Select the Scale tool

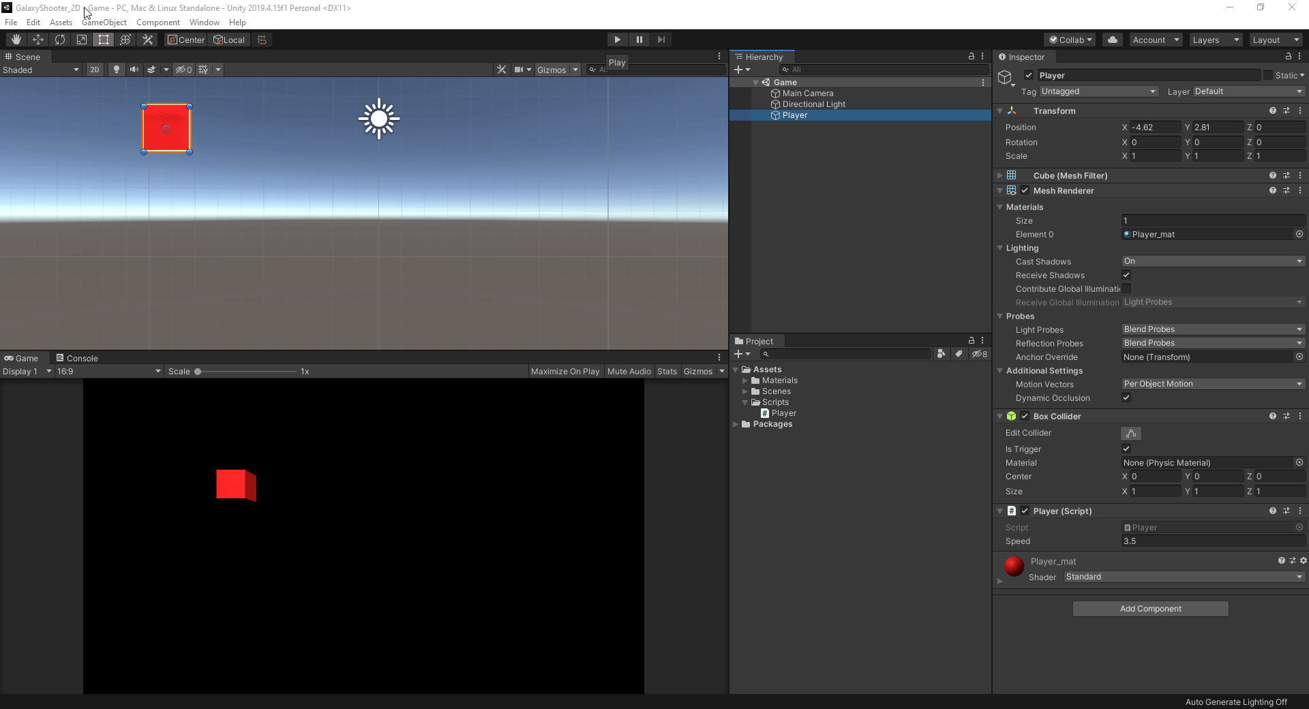point(82,39)
